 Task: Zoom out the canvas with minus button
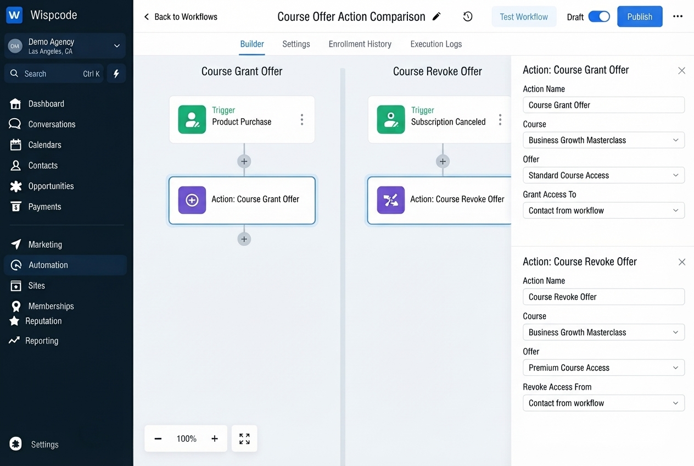158,439
